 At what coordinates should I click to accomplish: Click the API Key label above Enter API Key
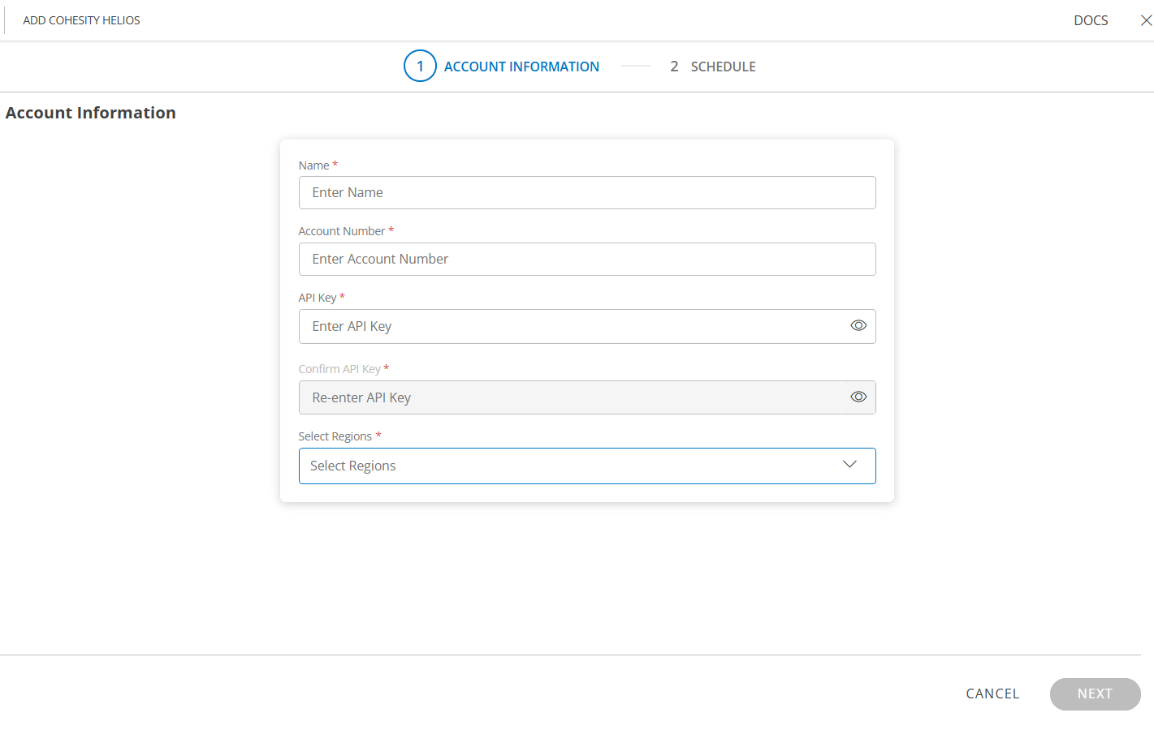(318, 298)
